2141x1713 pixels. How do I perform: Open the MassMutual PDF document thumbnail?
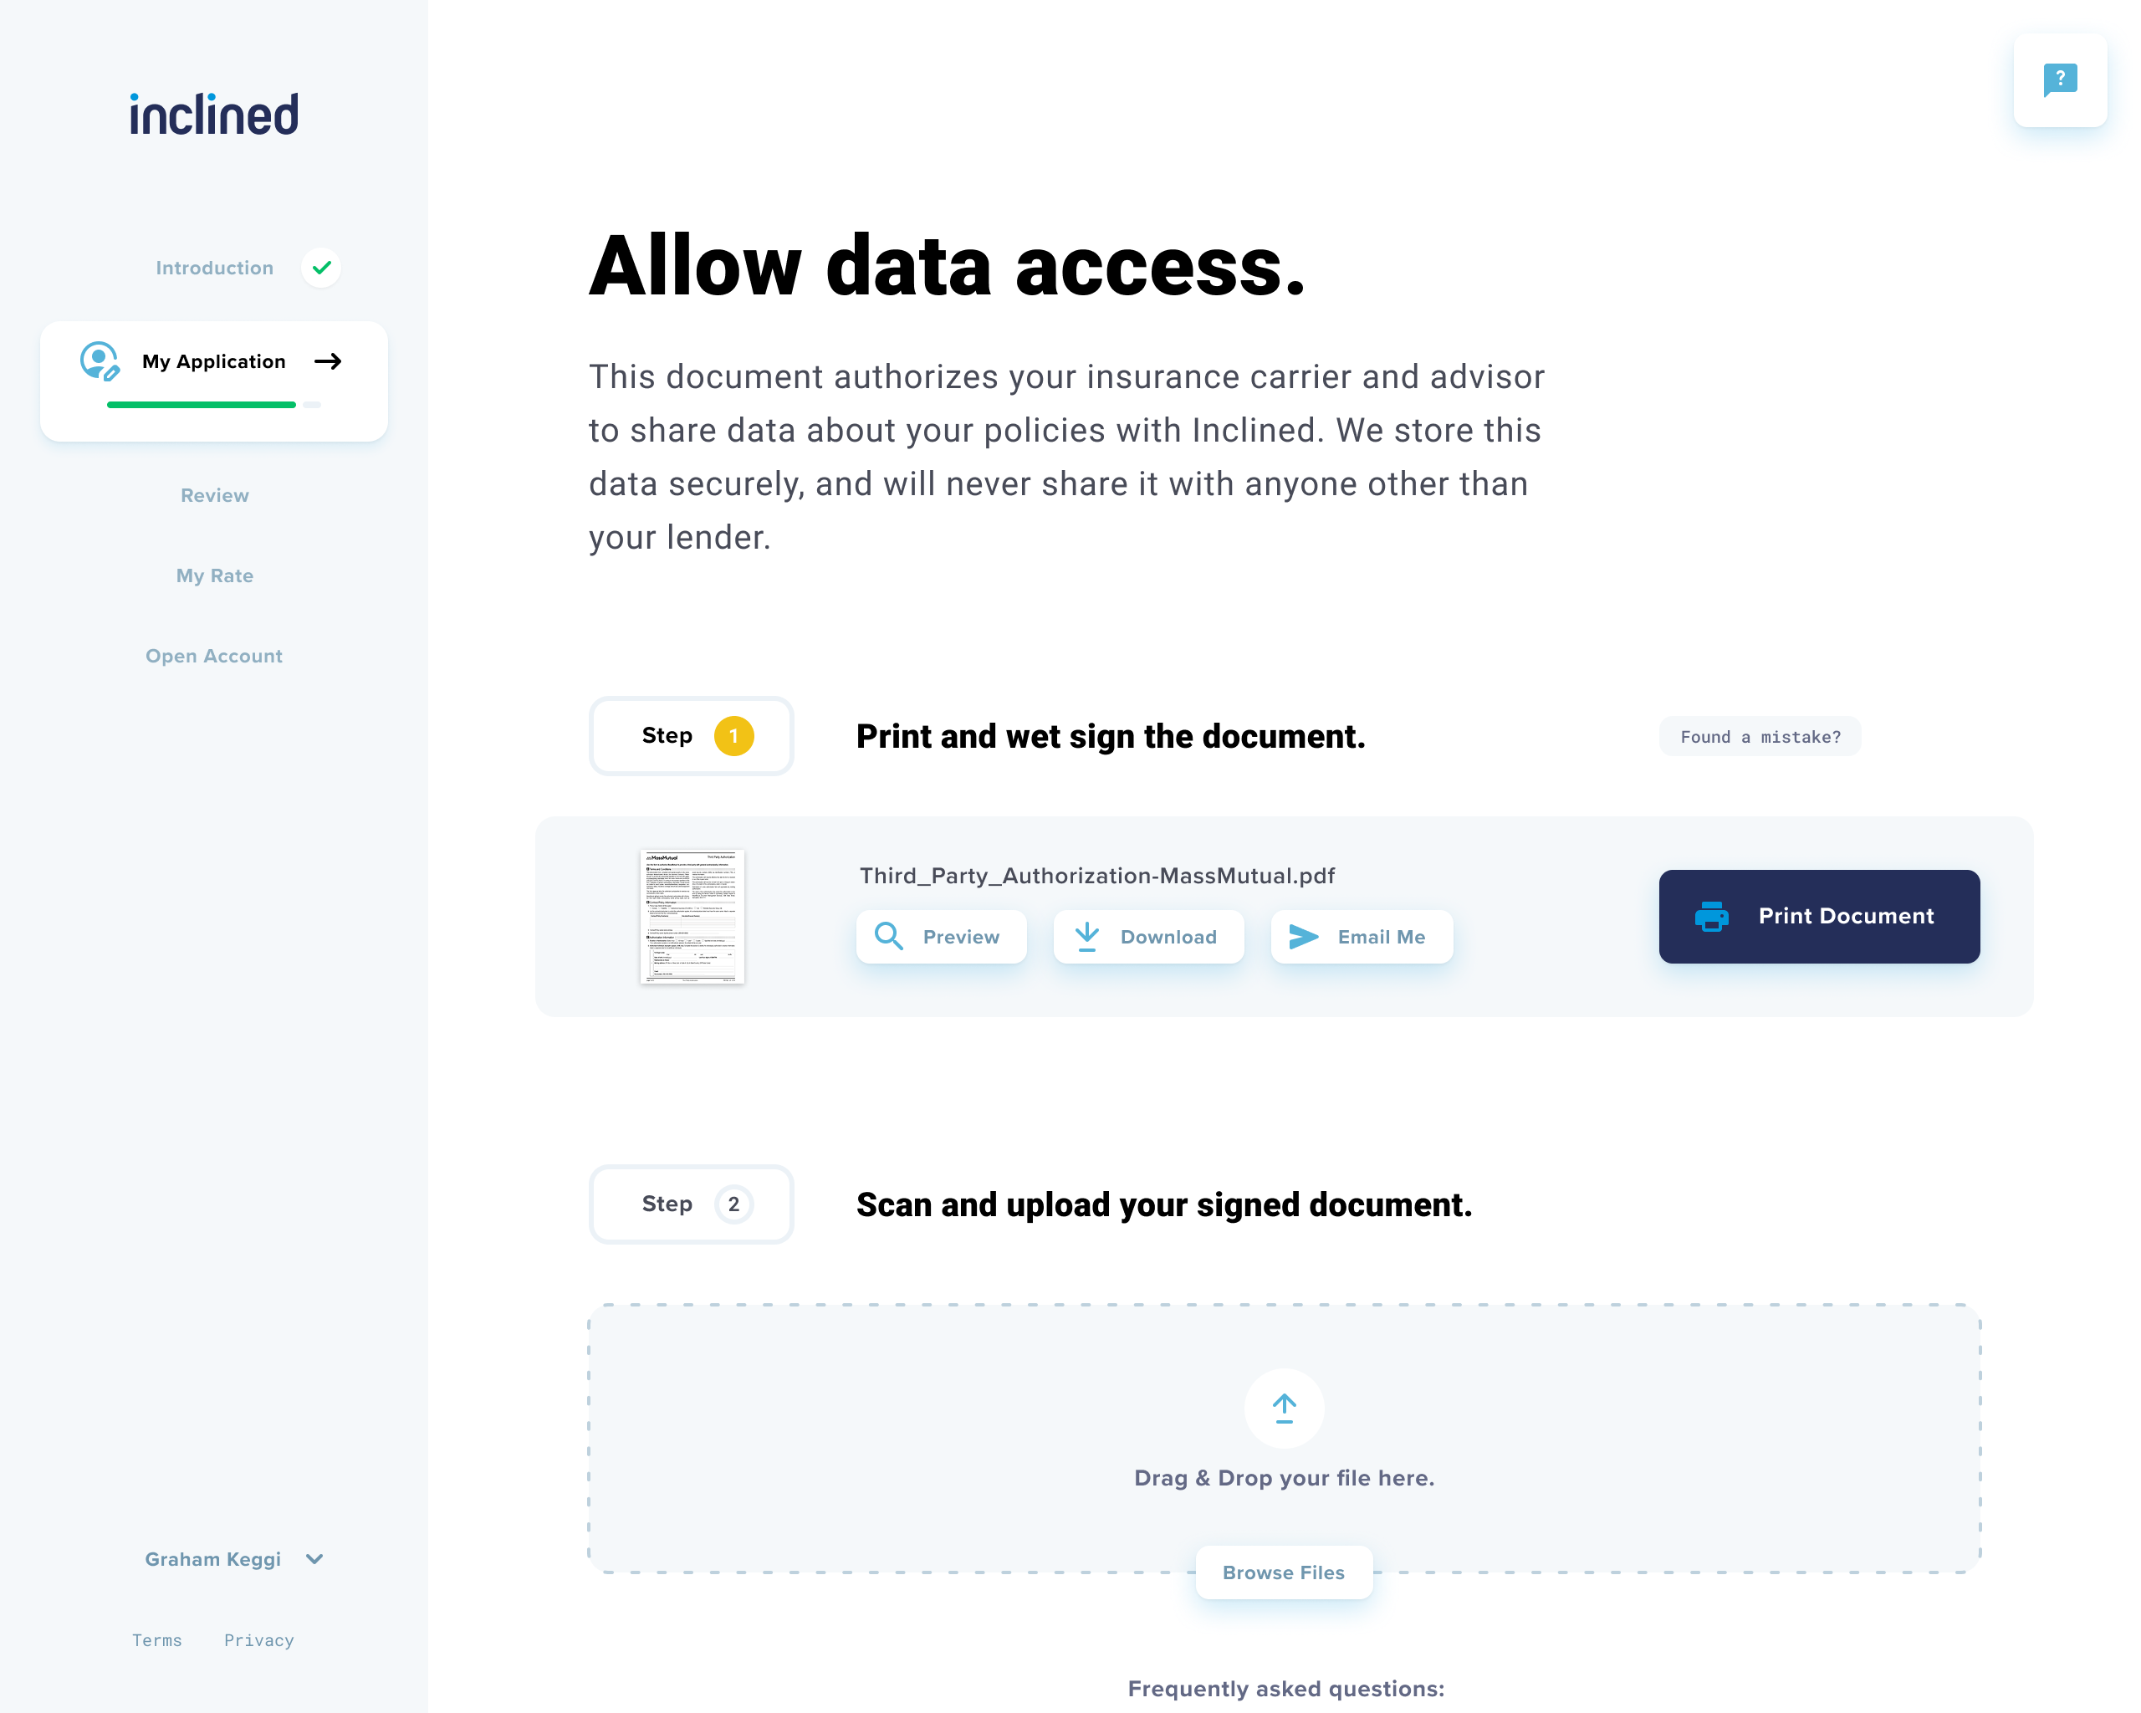point(692,916)
